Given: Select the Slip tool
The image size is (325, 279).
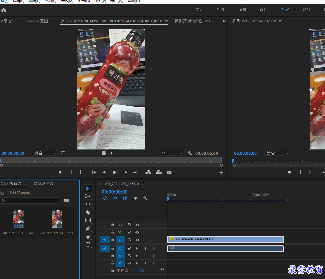Looking at the screenshot, I should tap(88, 220).
